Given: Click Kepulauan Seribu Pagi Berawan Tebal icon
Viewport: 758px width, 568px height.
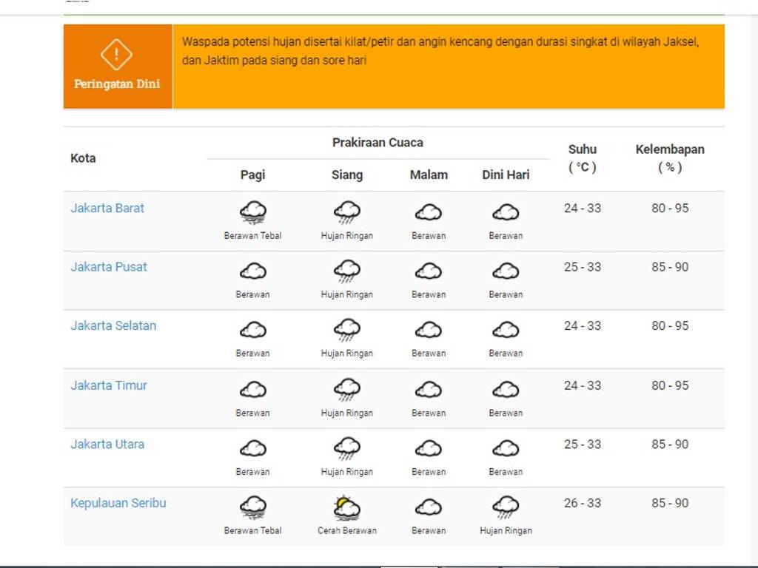Looking at the screenshot, I should (252, 508).
